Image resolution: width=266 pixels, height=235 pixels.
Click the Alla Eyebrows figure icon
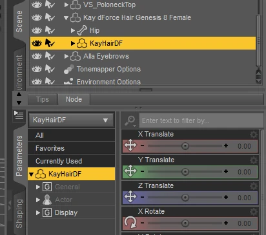pos(76,56)
